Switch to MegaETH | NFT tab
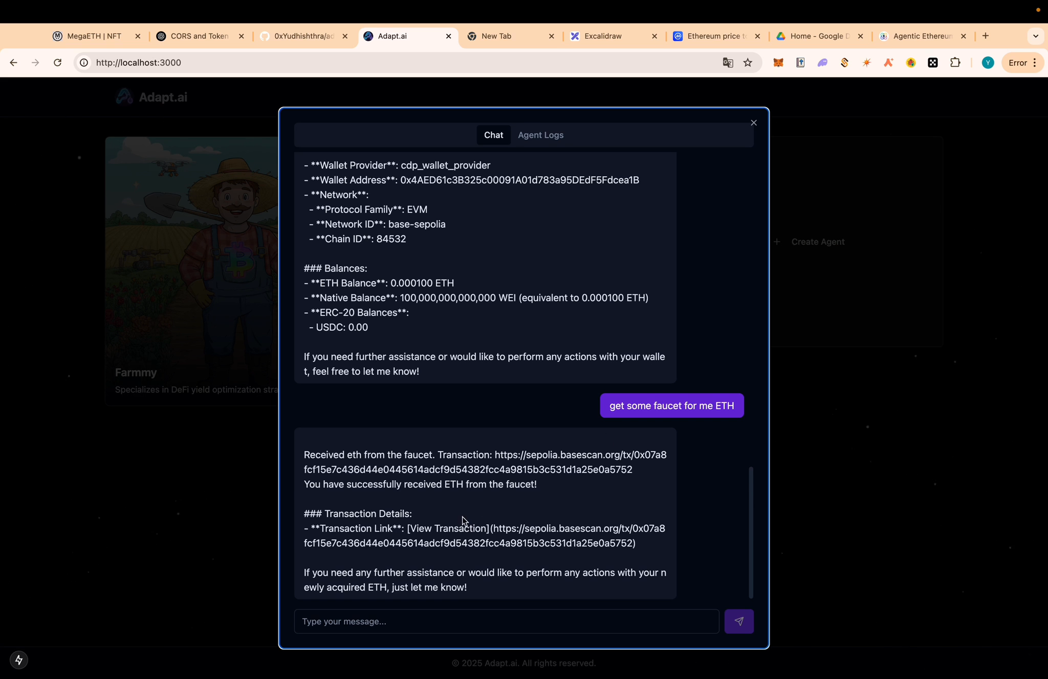 [94, 36]
